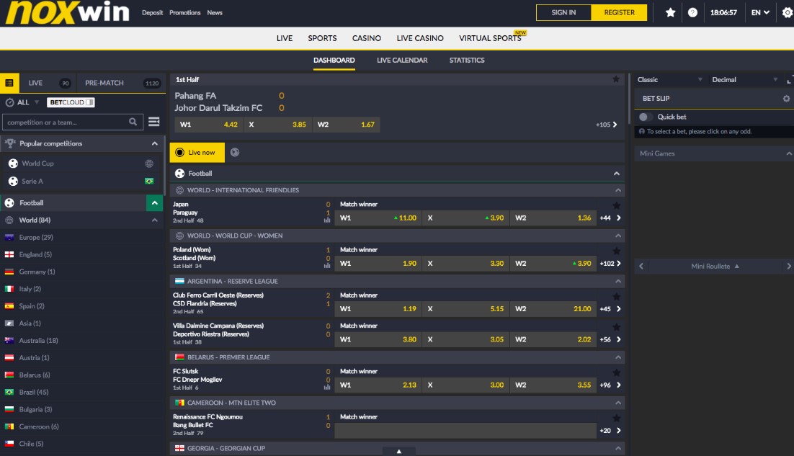Toggle the Live now filter
This screenshot has width=794, height=456.
(x=197, y=152)
